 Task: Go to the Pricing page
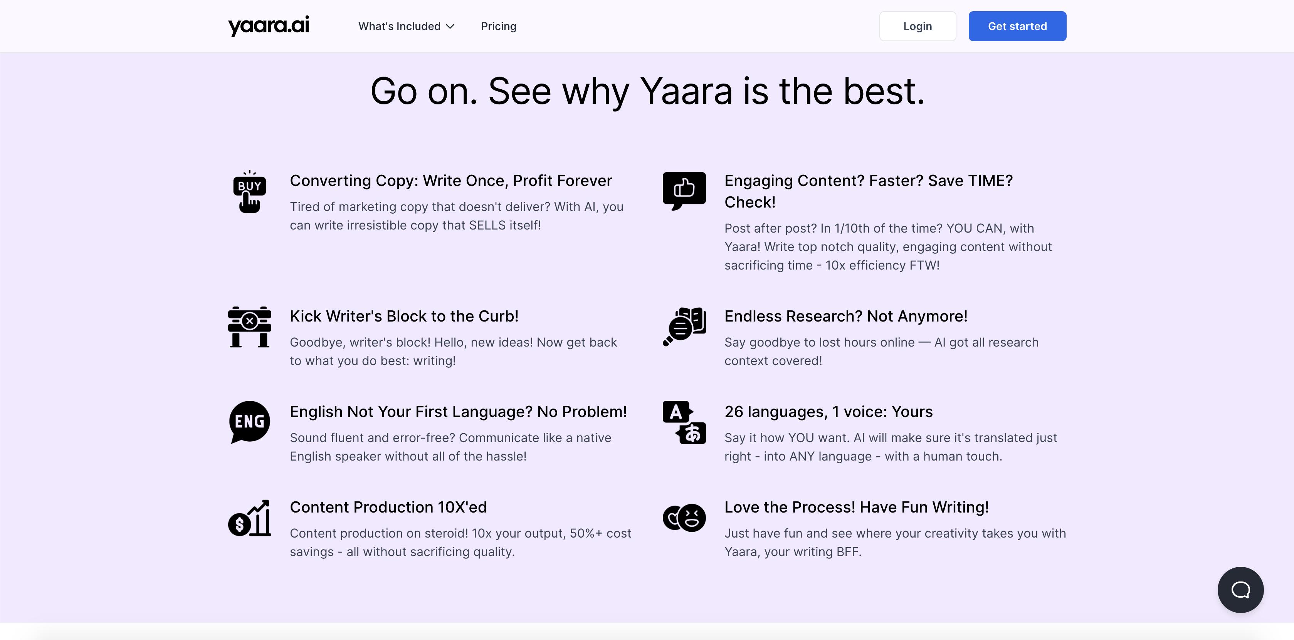(x=498, y=27)
